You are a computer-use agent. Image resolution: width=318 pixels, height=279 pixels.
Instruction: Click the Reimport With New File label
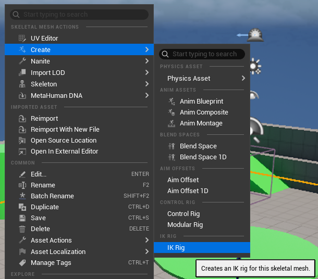pos(65,130)
